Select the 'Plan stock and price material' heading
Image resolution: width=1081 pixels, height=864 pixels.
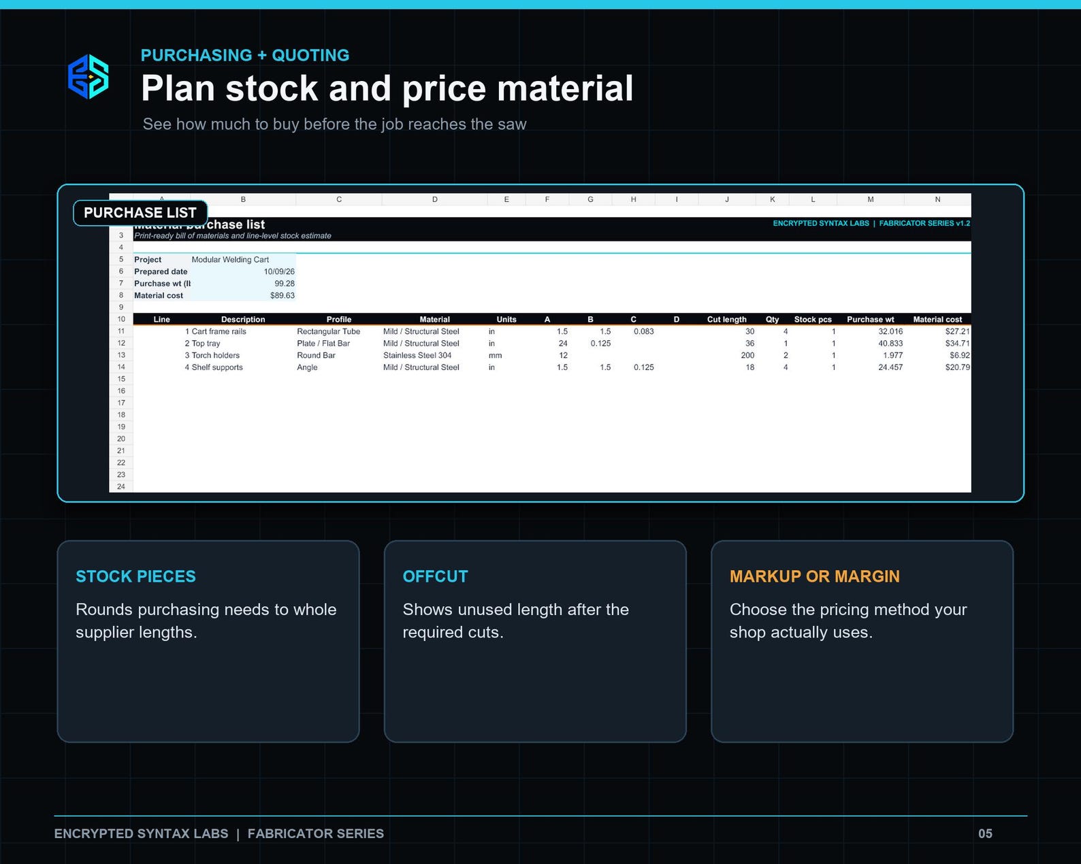(387, 88)
